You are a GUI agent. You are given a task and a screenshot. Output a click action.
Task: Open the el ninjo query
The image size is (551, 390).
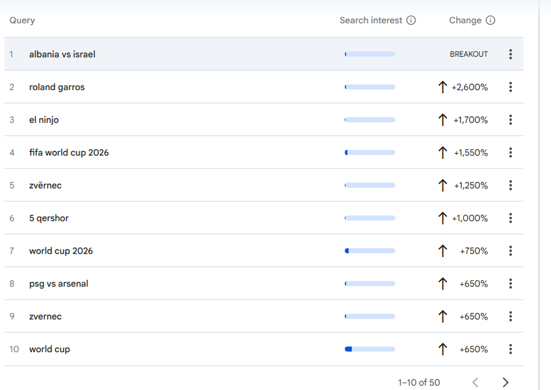(44, 120)
